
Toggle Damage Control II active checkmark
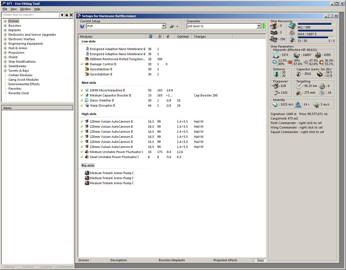[82, 64]
